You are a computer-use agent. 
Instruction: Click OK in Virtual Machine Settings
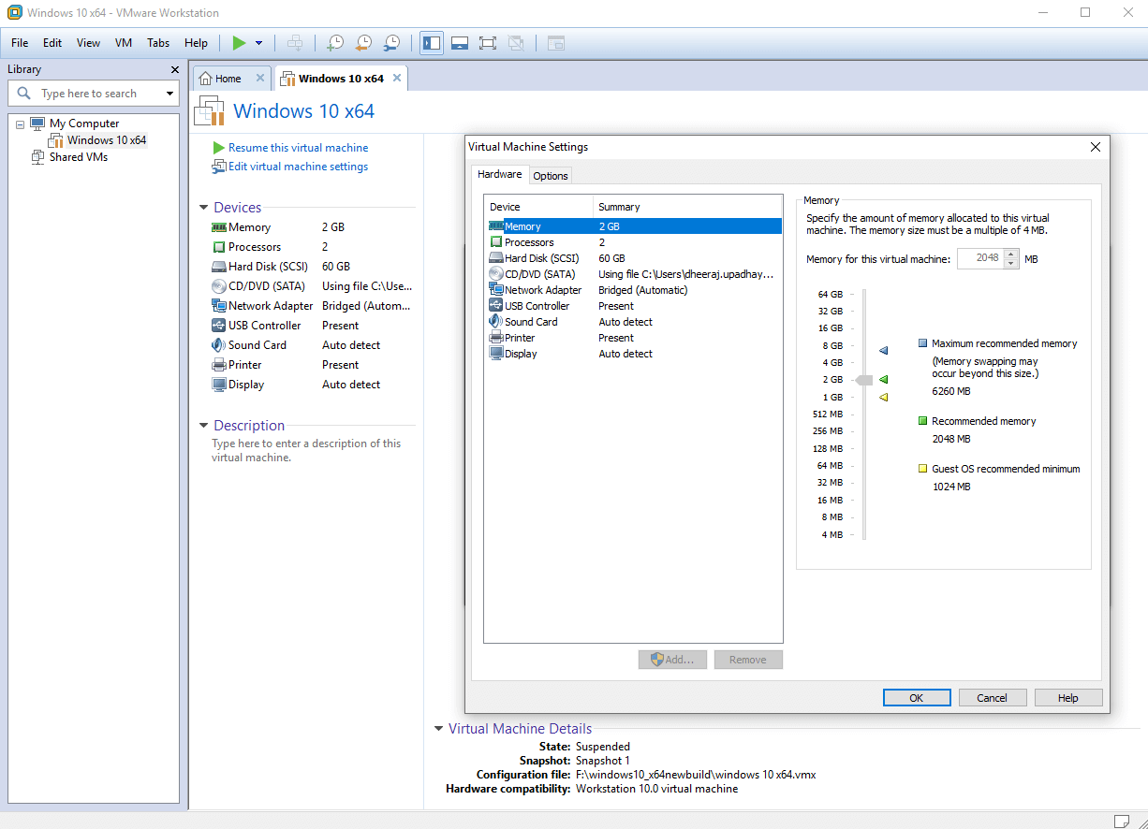click(917, 698)
